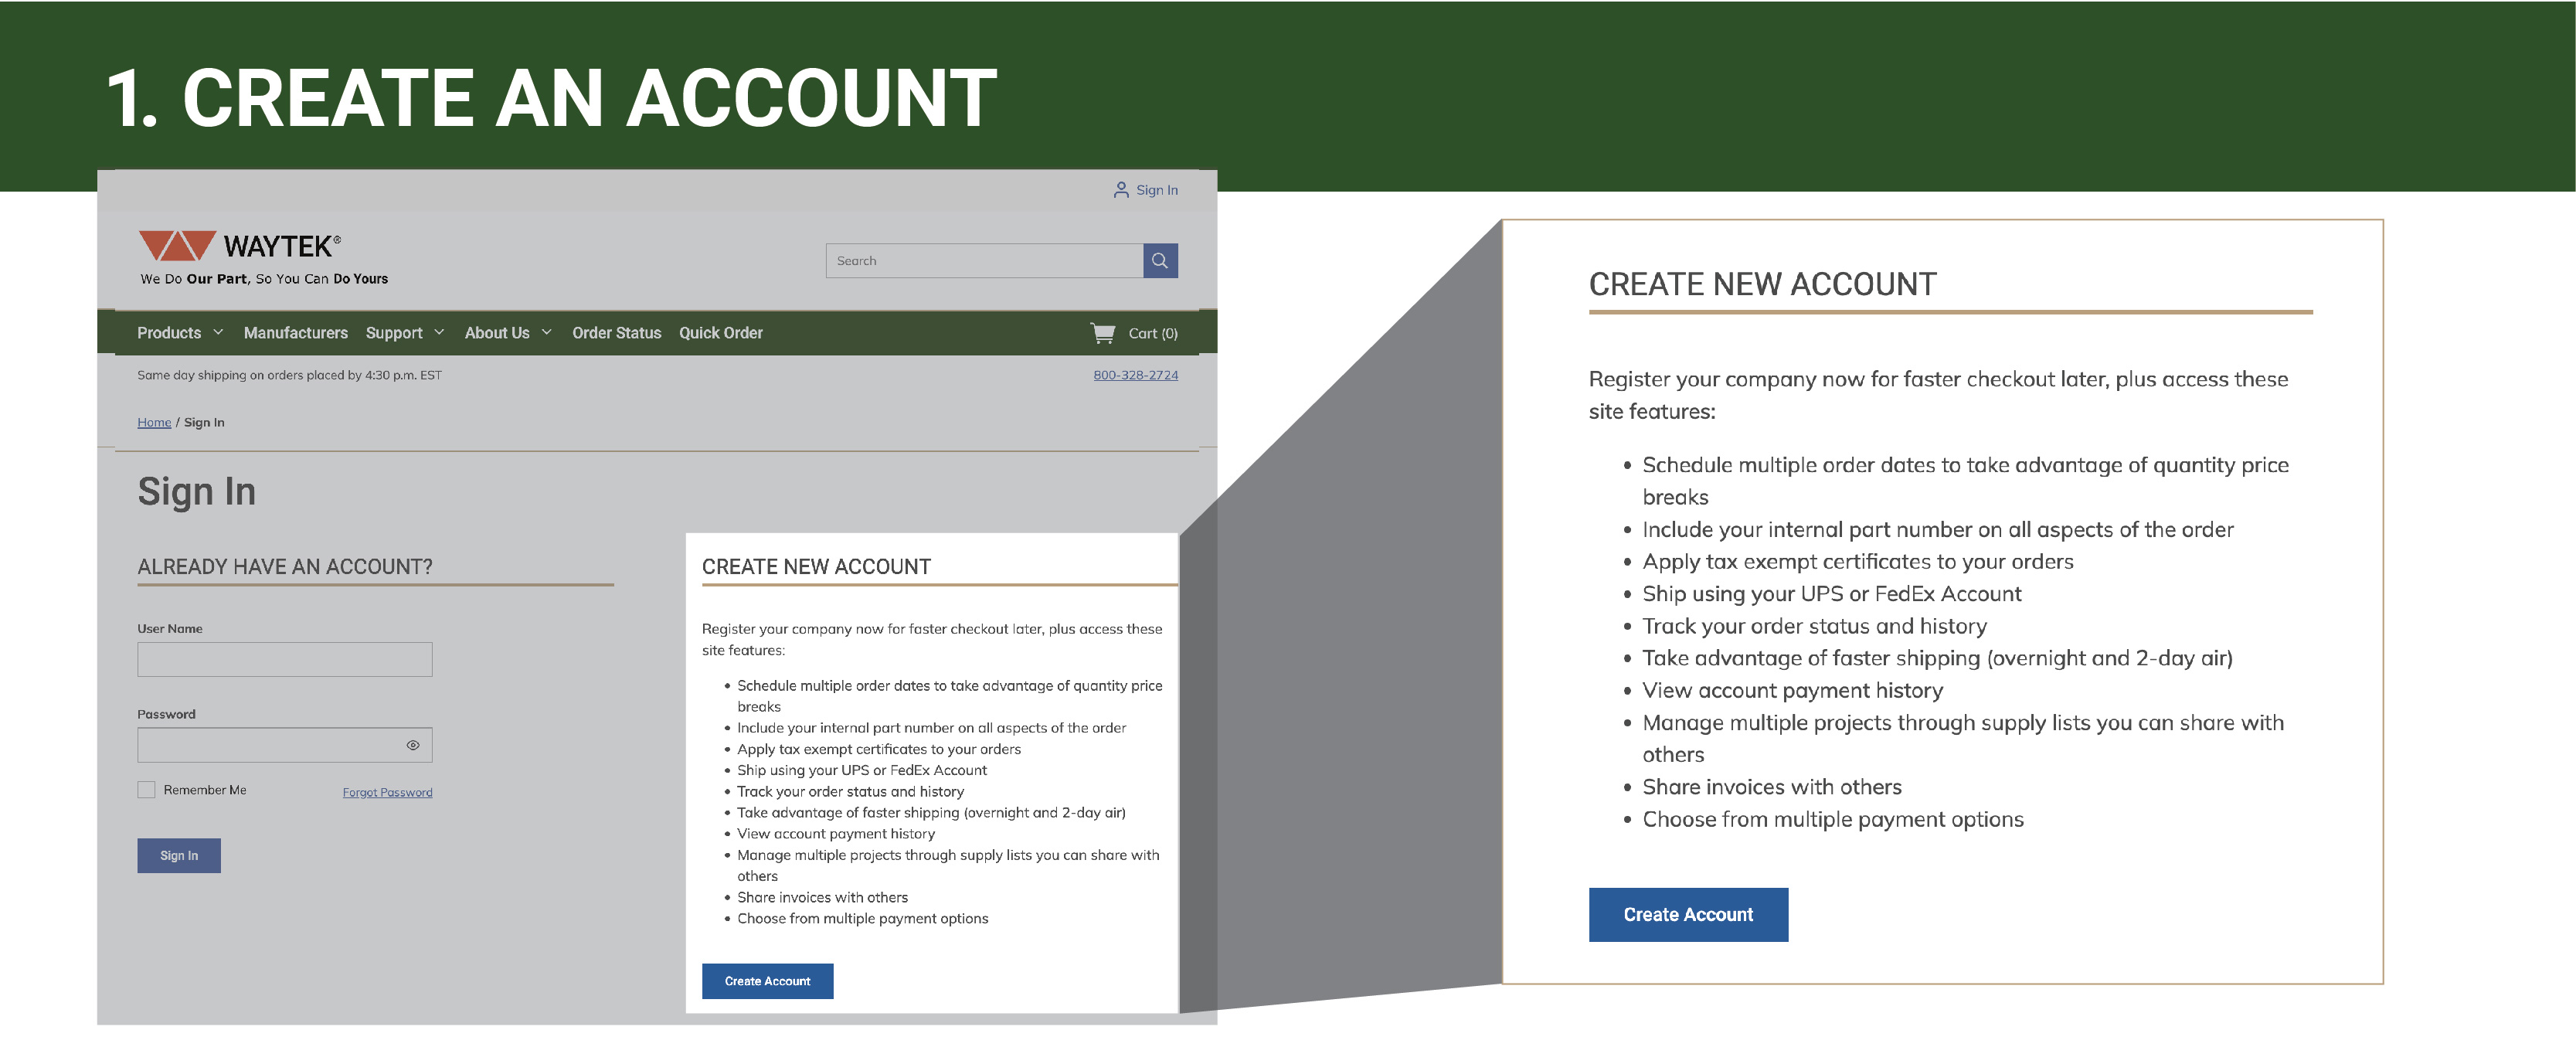The height and width of the screenshot is (1047, 2576).
Task: Click the search magnifying glass icon
Action: click(x=1163, y=260)
